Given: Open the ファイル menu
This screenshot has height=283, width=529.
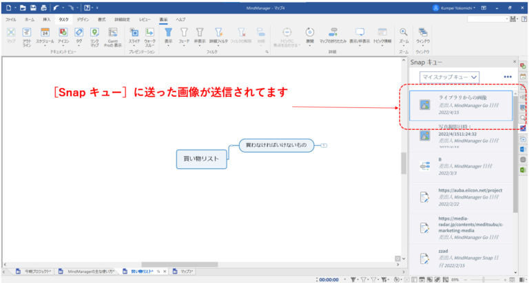Looking at the screenshot, I should [10, 19].
